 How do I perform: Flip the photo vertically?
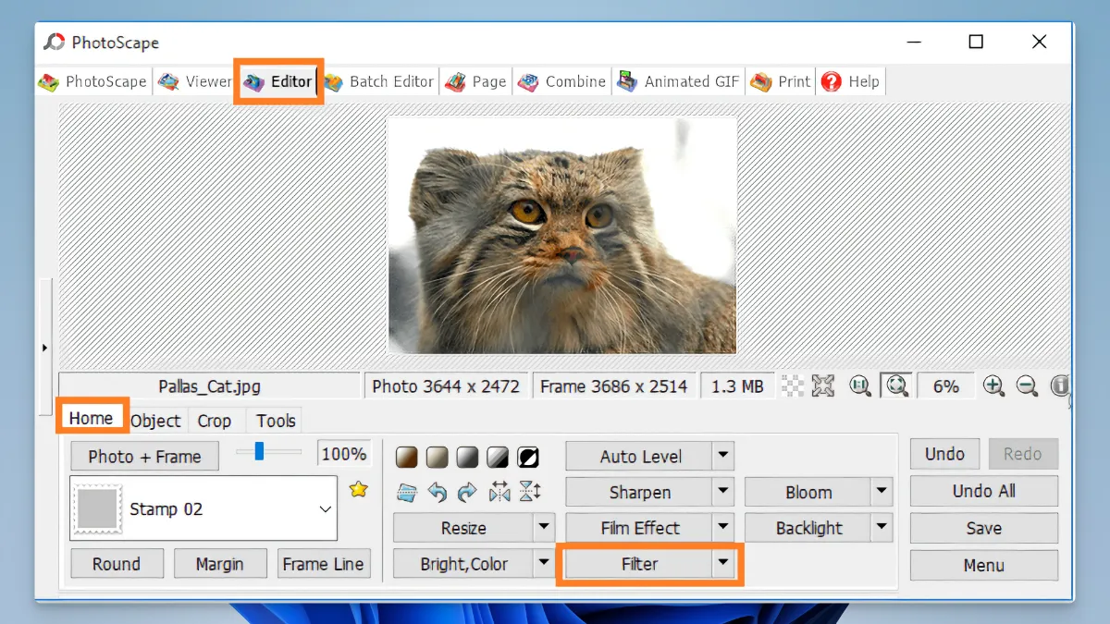(530, 492)
